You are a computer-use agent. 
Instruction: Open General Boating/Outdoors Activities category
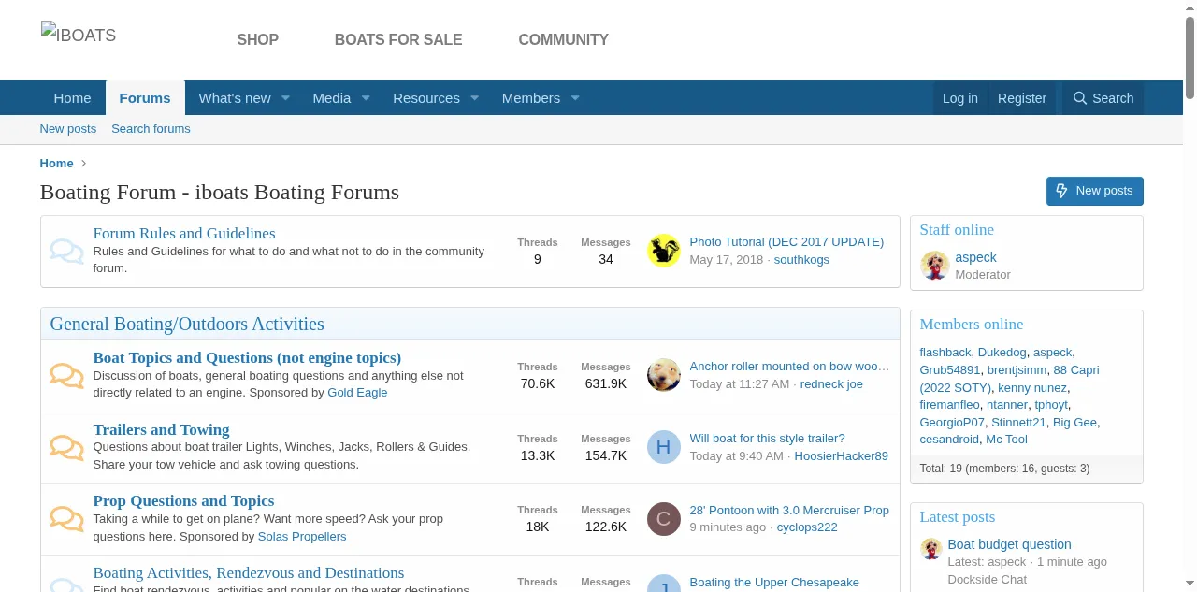187,325
